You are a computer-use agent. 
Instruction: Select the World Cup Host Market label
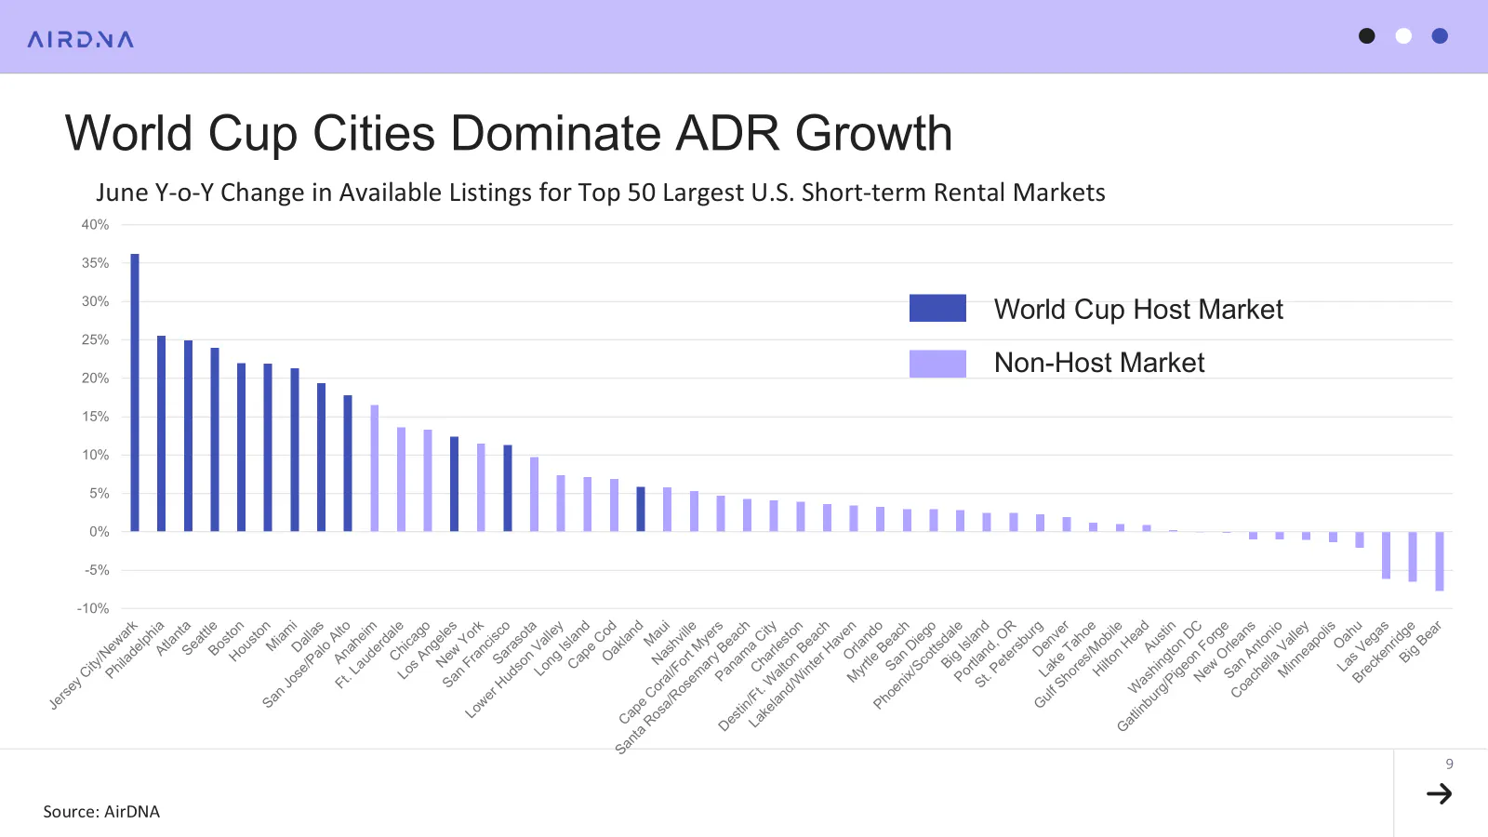point(1138,309)
